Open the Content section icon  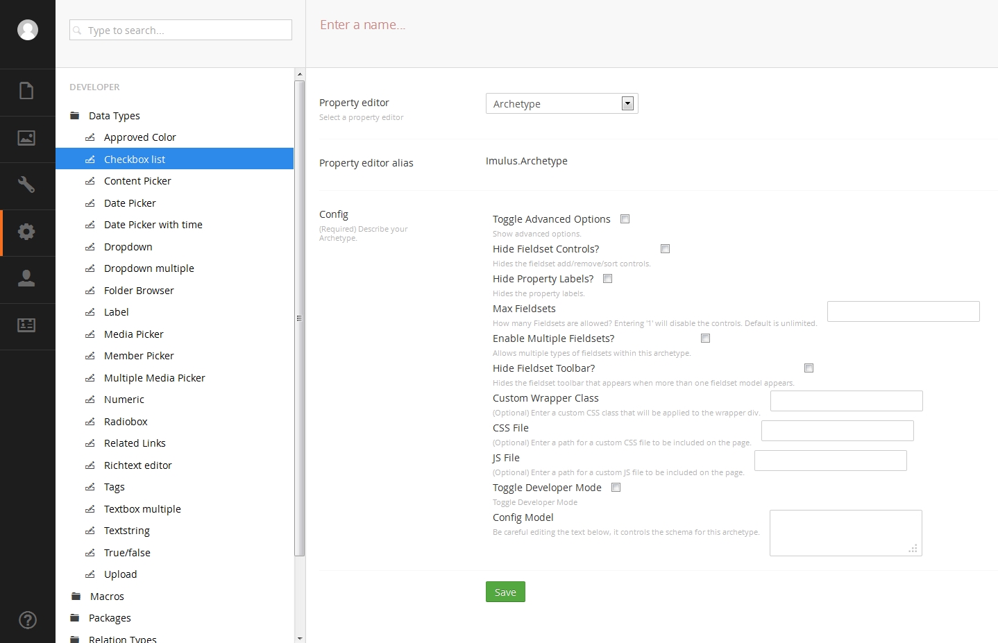pyautogui.click(x=26, y=91)
